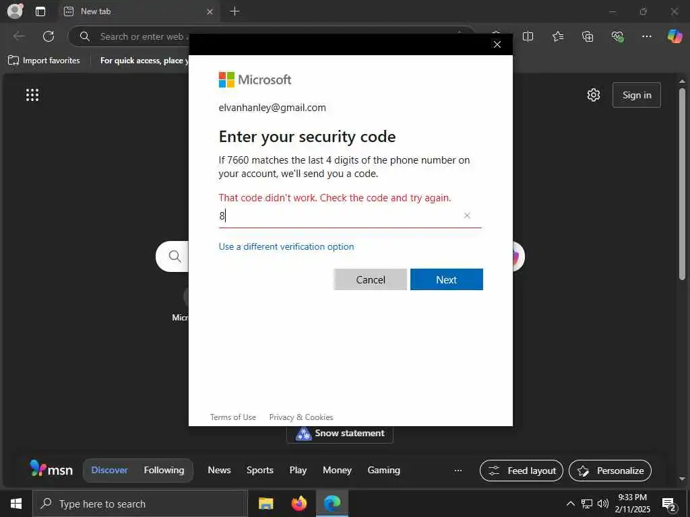The height and width of the screenshot is (517, 690).
Task: Close the Microsoft sign-in dialog
Action: pyautogui.click(x=497, y=44)
